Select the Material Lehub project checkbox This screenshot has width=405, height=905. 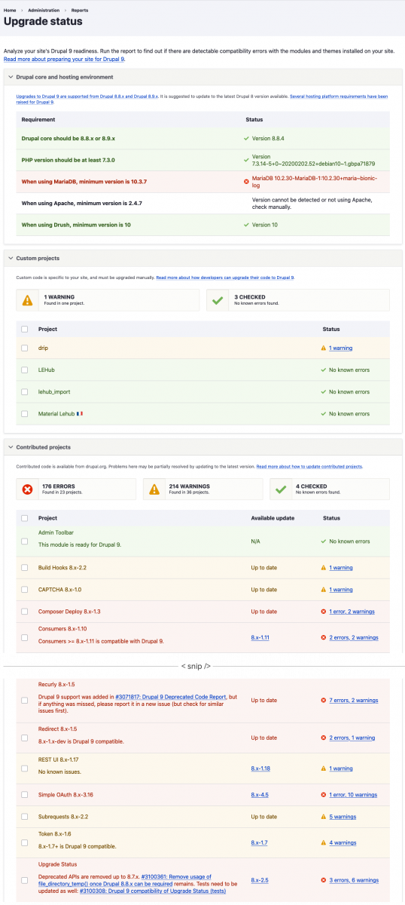pyautogui.click(x=24, y=413)
